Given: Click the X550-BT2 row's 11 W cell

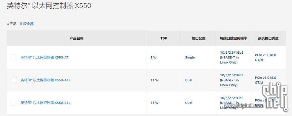Looking at the screenshot, I should [x=155, y=103].
